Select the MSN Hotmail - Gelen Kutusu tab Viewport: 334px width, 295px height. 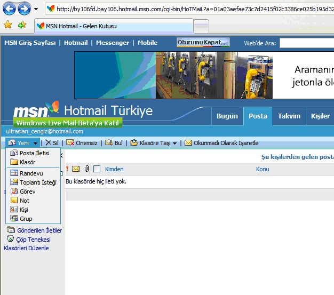[114, 26]
